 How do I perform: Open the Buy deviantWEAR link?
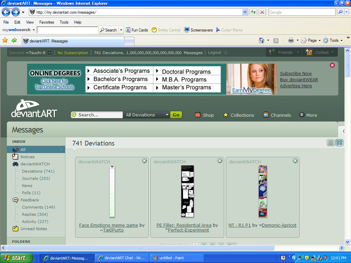[299, 79]
